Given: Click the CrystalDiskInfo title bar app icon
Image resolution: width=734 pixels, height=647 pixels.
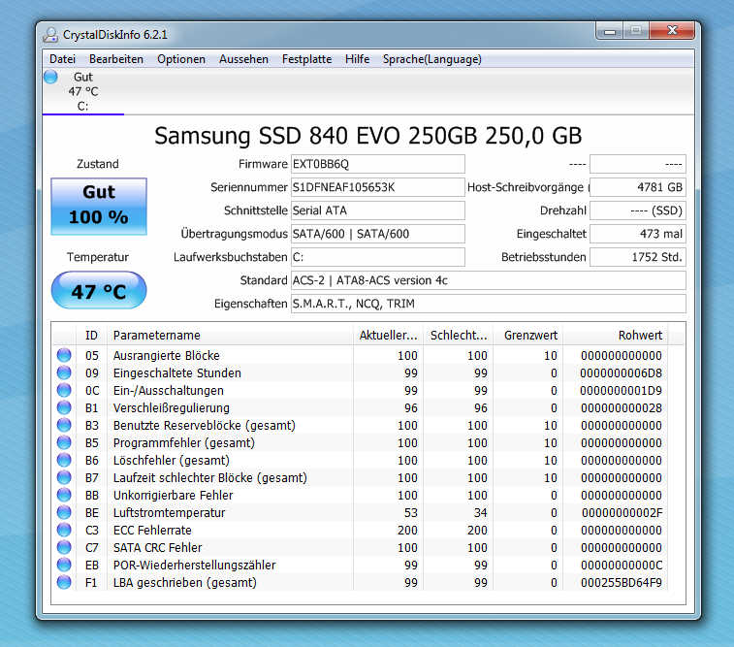Looking at the screenshot, I should [x=50, y=35].
